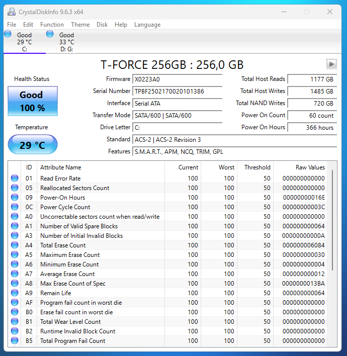Click status orb for Reallocated Sectors Count
Image resolution: width=347 pixels, height=356 pixels.
tap(15, 188)
